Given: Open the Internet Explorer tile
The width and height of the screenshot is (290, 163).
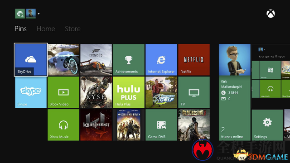Looking at the screenshot, I should point(161,60).
